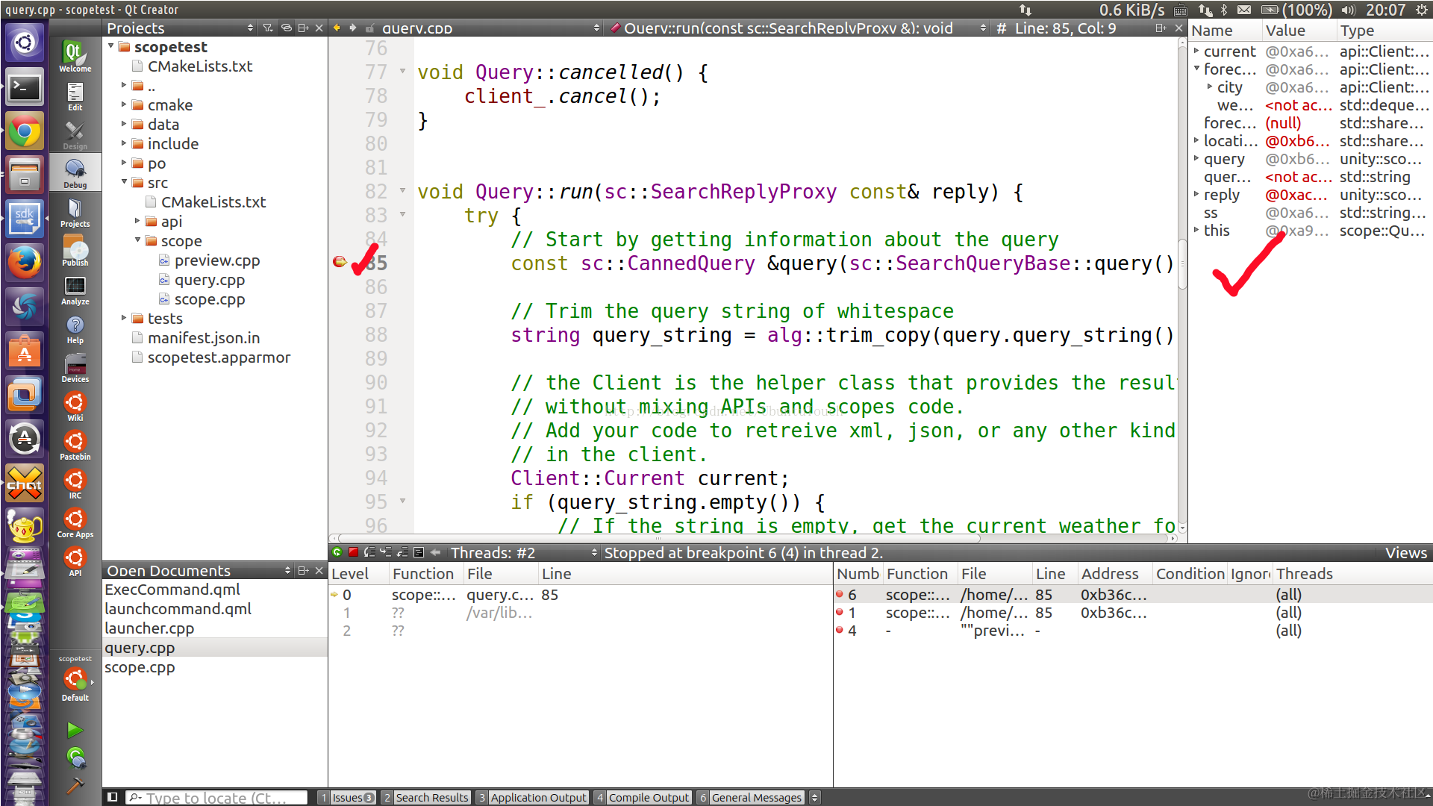Toggle the breakpoint marker on line 85
This screenshot has width=1433, height=806.
pos(340,262)
